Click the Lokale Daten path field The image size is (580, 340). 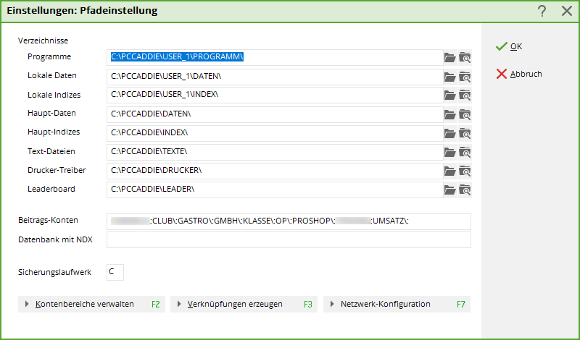[275, 77]
